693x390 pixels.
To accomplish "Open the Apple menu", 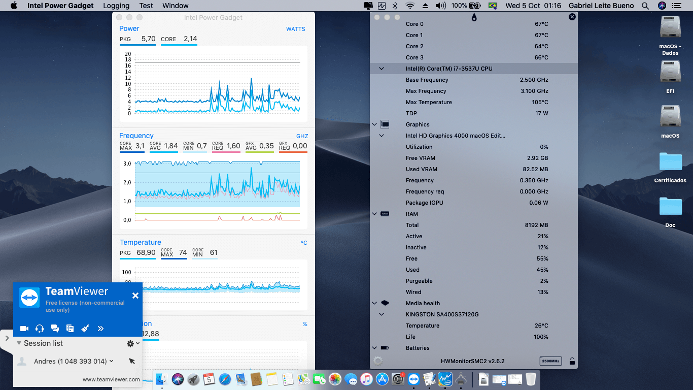I will 14,6.
